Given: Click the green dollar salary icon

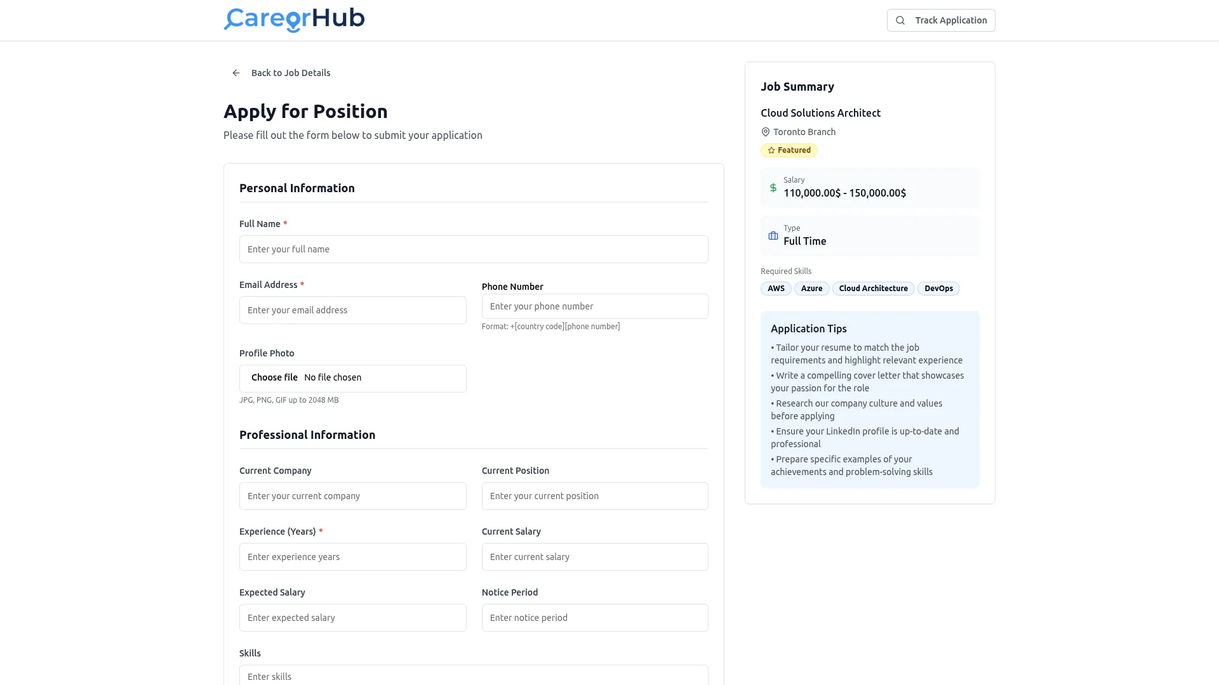Looking at the screenshot, I should click(773, 188).
